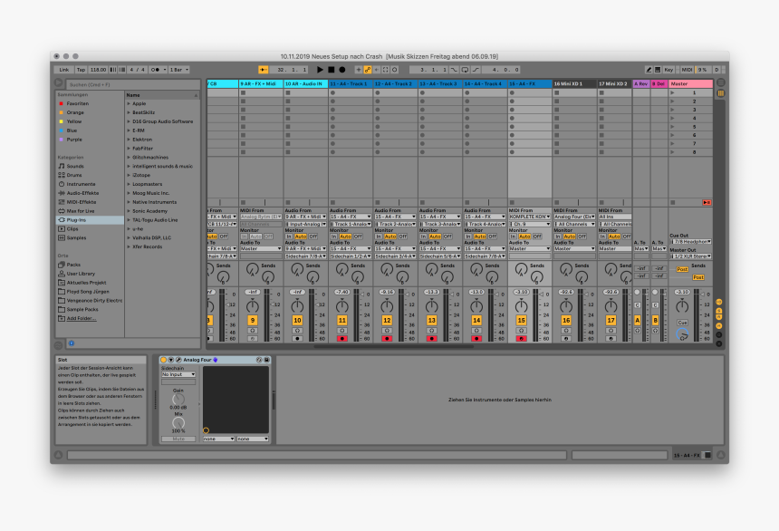Click the Session Record circle button
Image resolution: width=779 pixels, height=531 pixels.
point(394,70)
